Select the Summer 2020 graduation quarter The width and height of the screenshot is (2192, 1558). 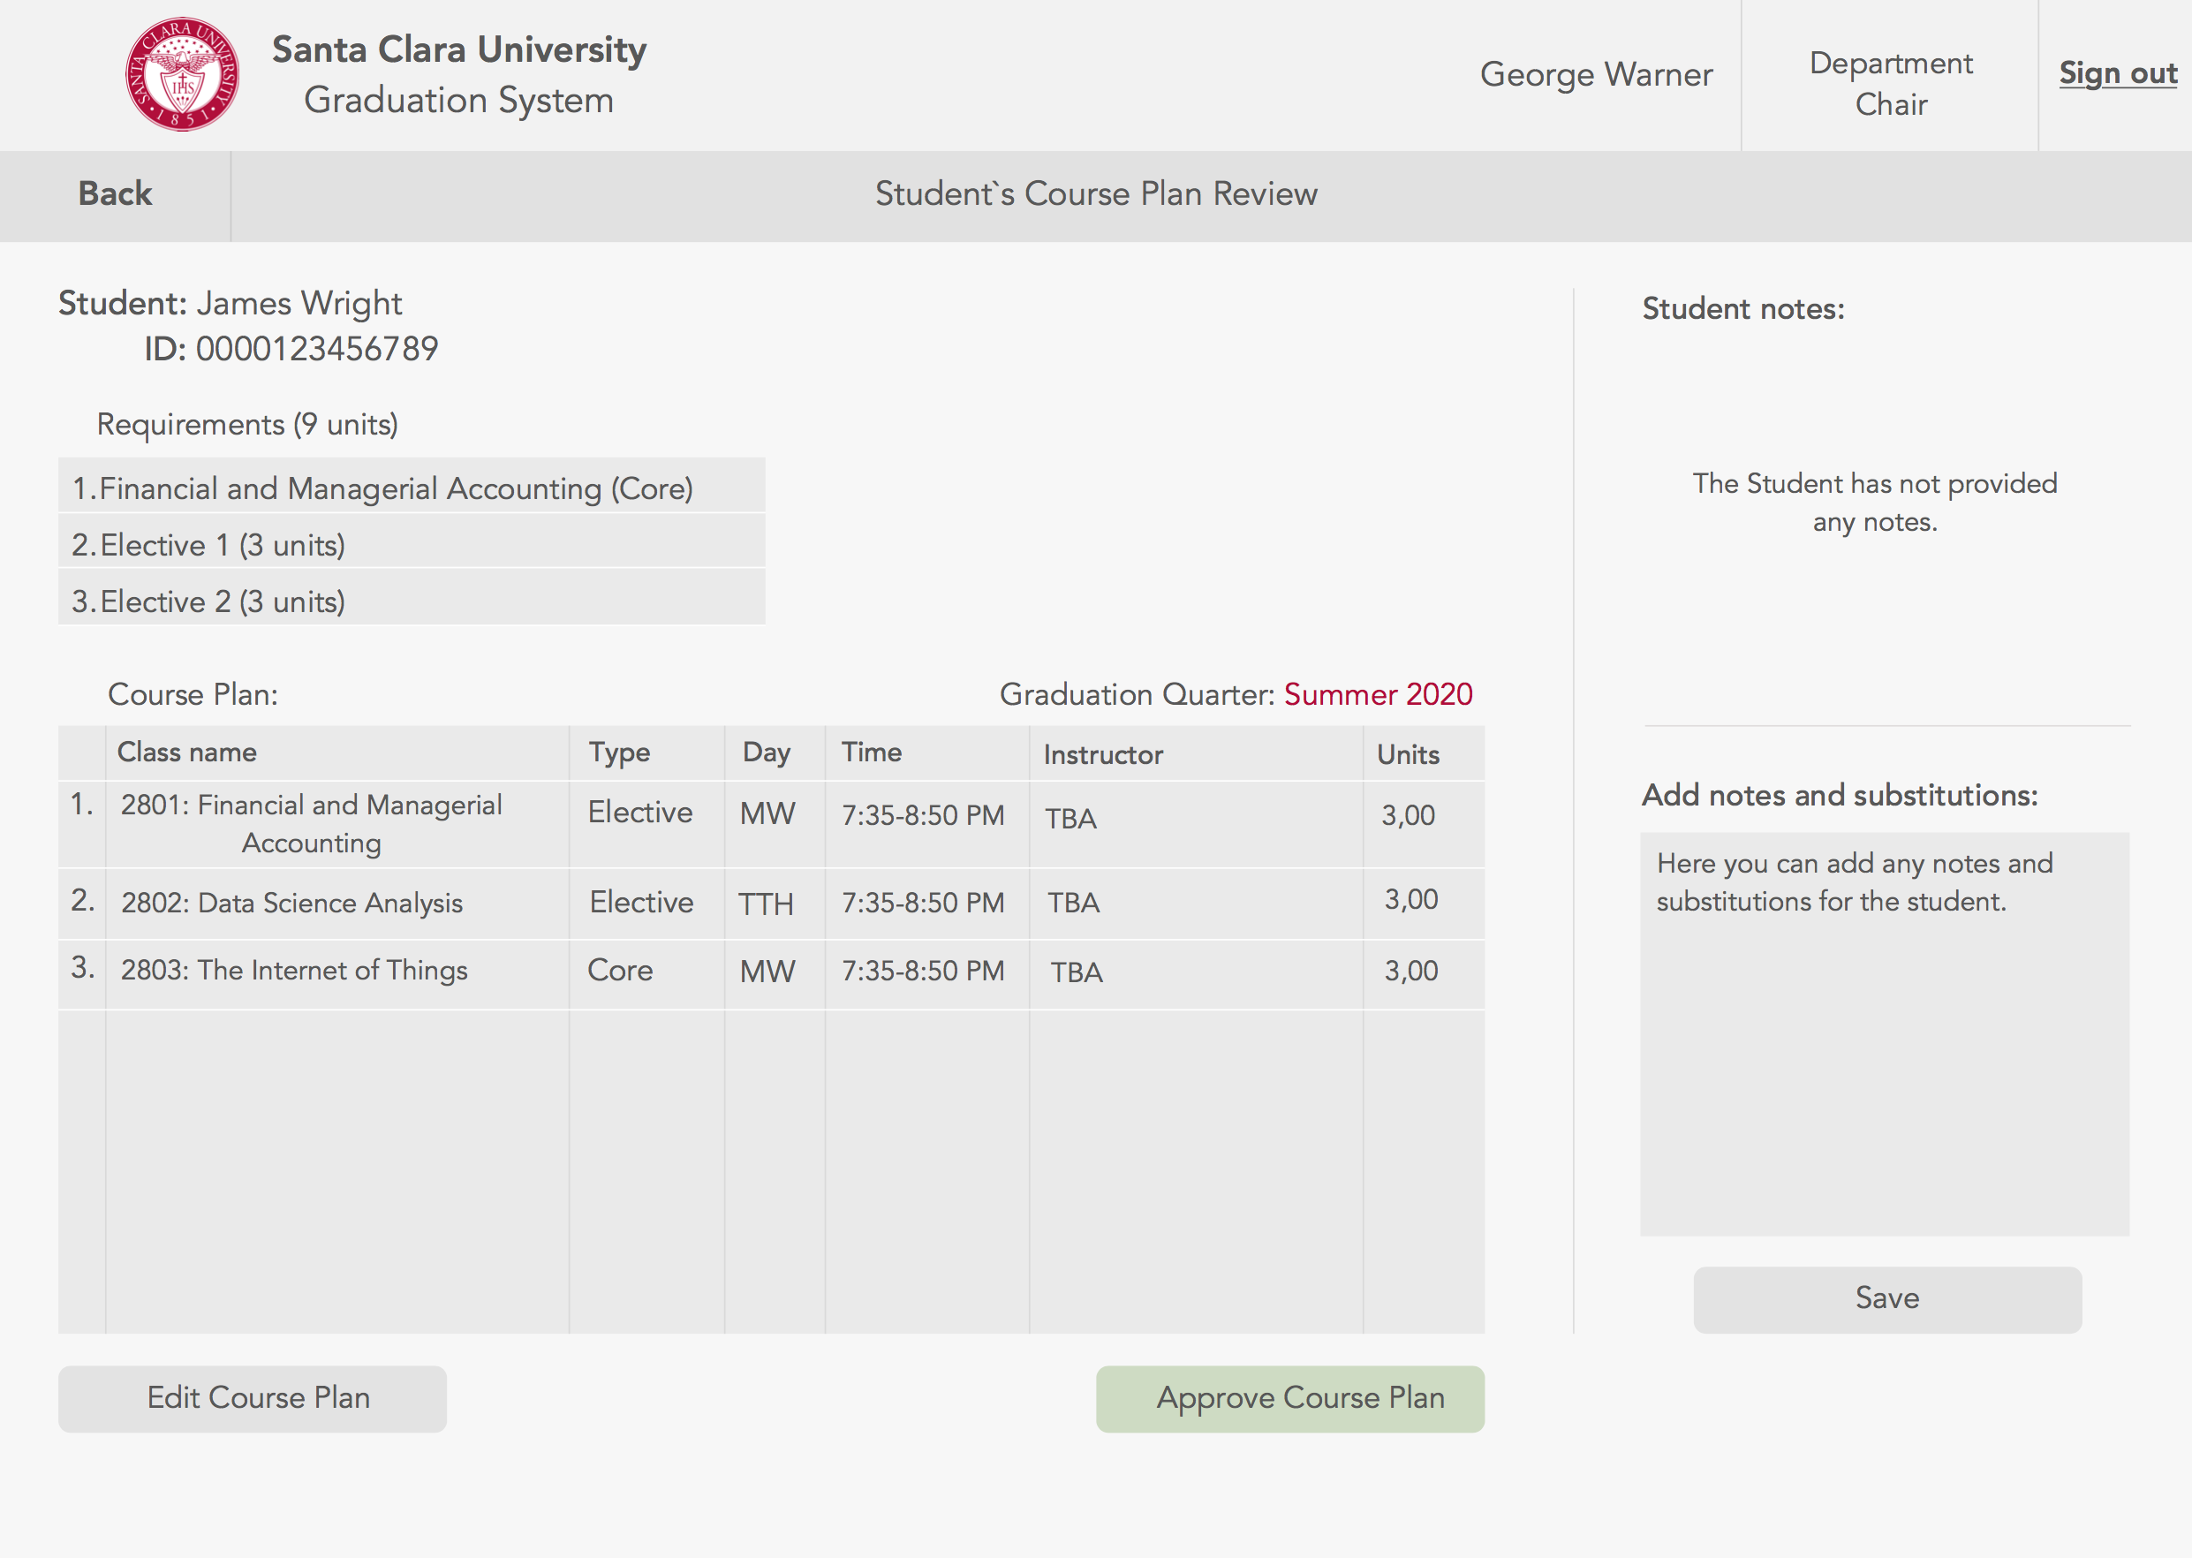pos(1377,694)
